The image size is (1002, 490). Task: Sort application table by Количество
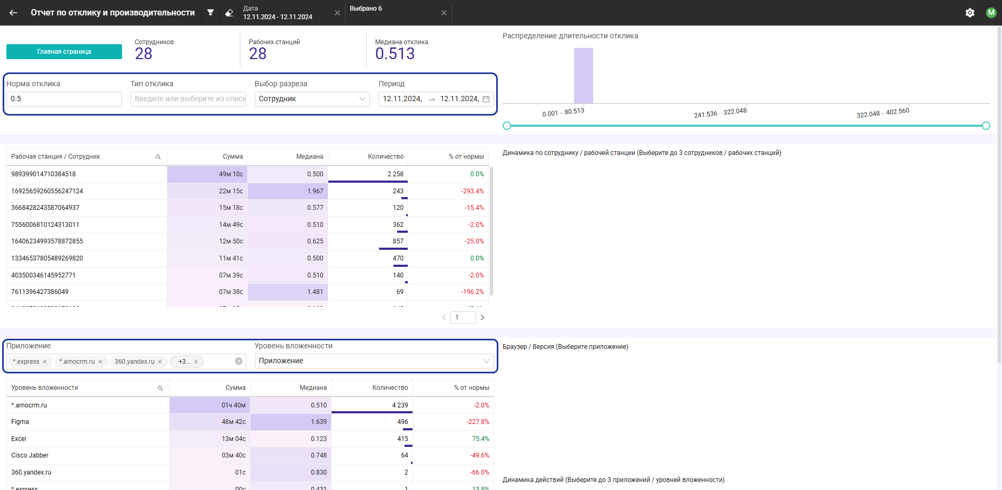390,388
